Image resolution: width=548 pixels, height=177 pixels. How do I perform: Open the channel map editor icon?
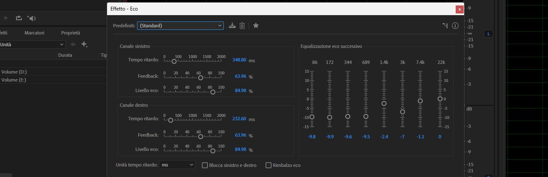coord(445,26)
